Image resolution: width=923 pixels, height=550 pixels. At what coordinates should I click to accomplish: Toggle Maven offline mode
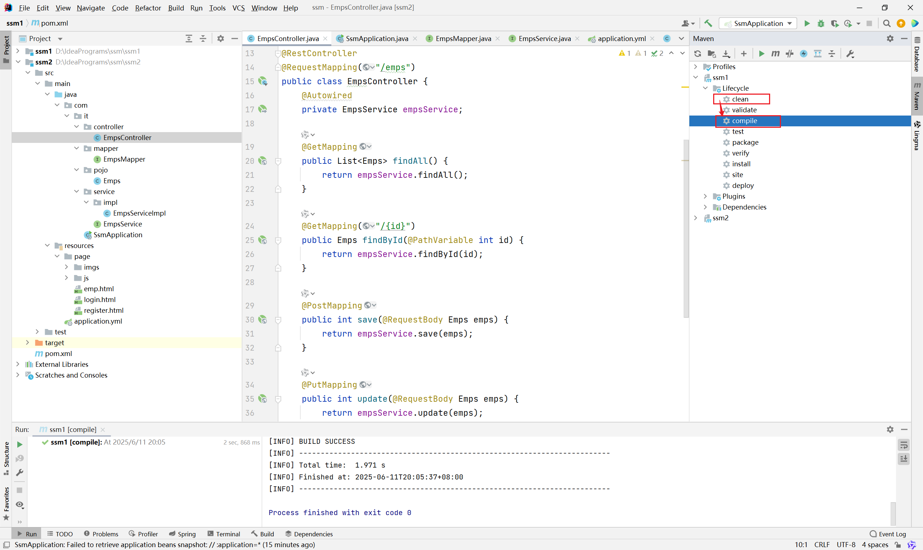(x=789, y=54)
